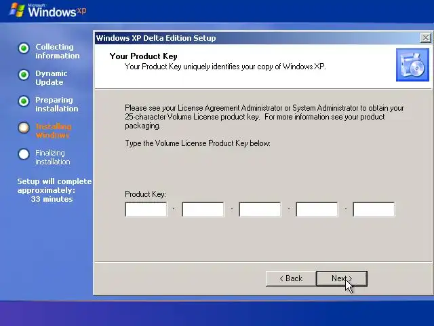Screen dimensions: 434x326
Task: Click the License Agreement Administrator instruction paragraph
Action: point(264,117)
